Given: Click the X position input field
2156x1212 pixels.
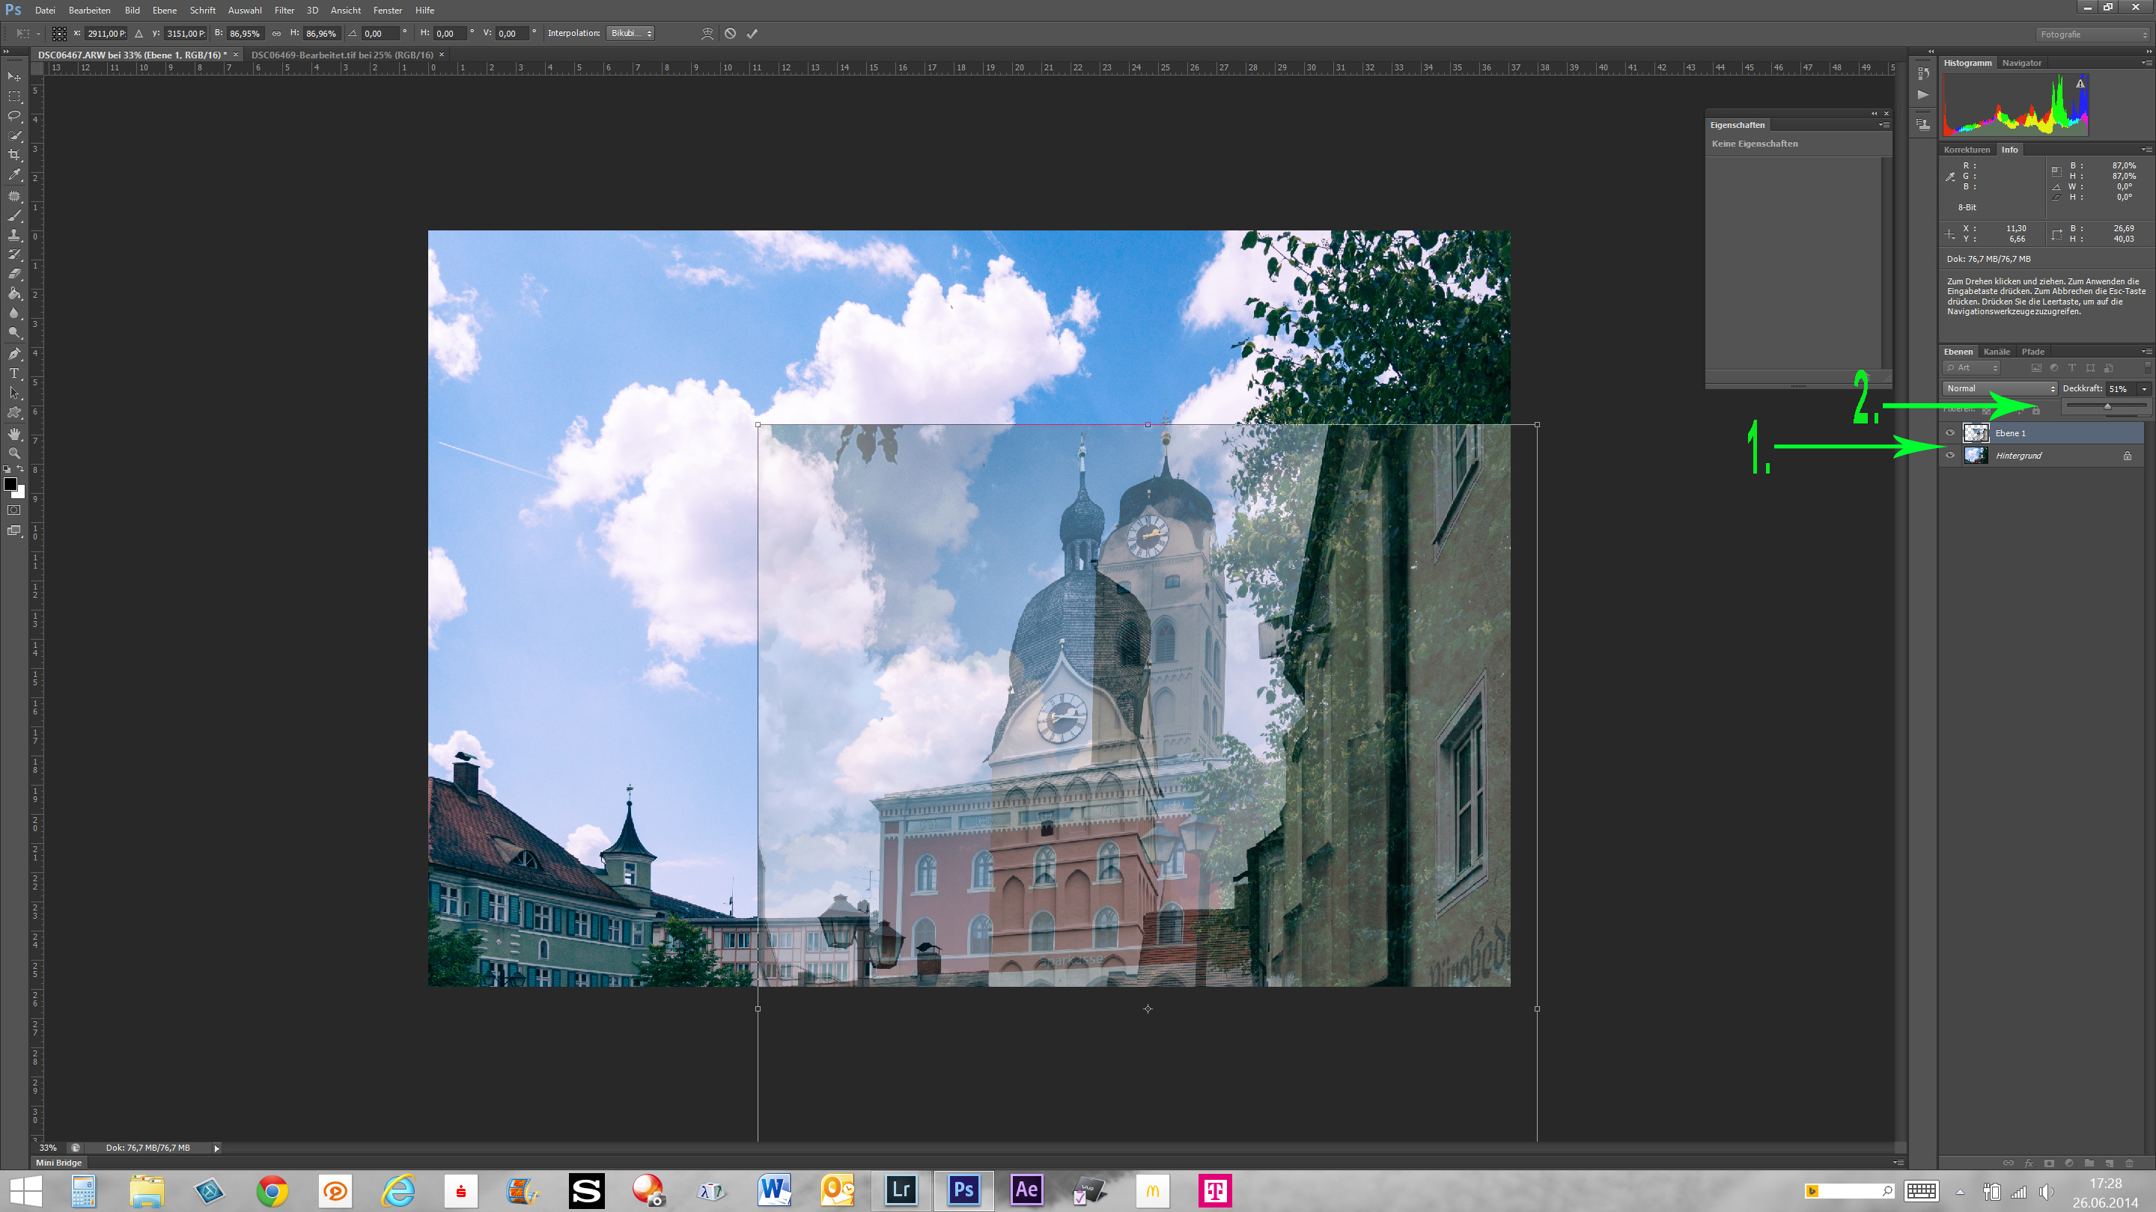Looking at the screenshot, I should 106,34.
